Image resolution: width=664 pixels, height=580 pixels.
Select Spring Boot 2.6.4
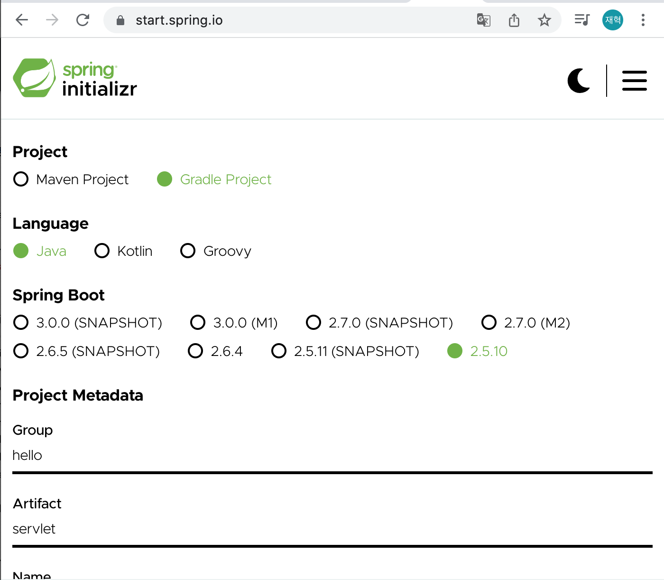point(215,351)
